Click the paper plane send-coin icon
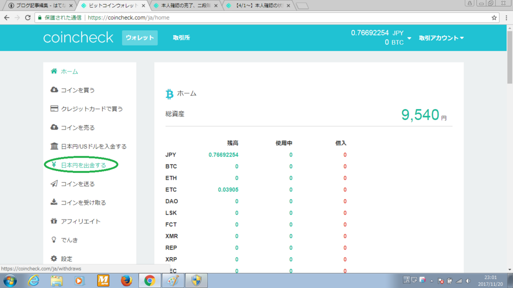 click(54, 183)
